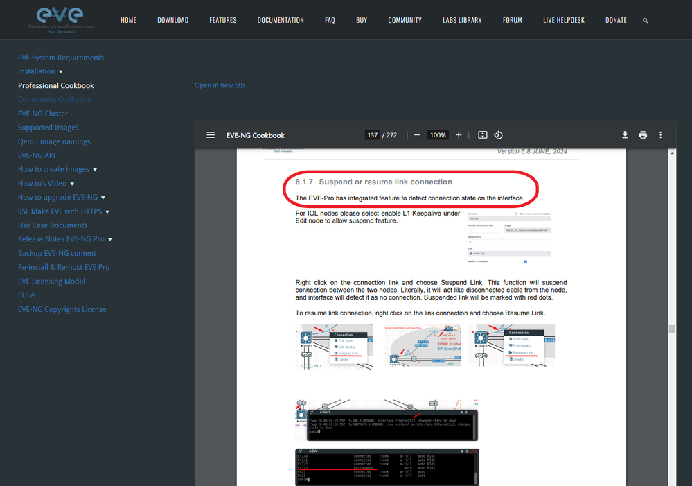Screen dimensions: 692x486
Task: Open PDF viewer more actions menu
Action: point(660,135)
